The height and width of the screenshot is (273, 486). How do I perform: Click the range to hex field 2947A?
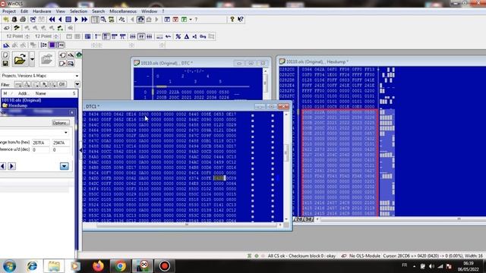[x=61, y=143]
